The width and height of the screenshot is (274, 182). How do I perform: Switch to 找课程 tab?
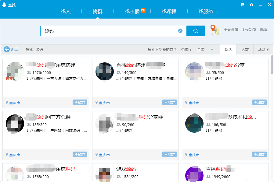pos(169,11)
